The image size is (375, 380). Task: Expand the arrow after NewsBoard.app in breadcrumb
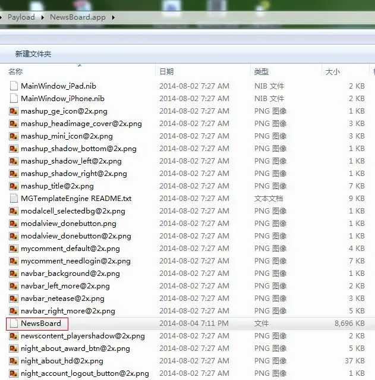(113, 17)
